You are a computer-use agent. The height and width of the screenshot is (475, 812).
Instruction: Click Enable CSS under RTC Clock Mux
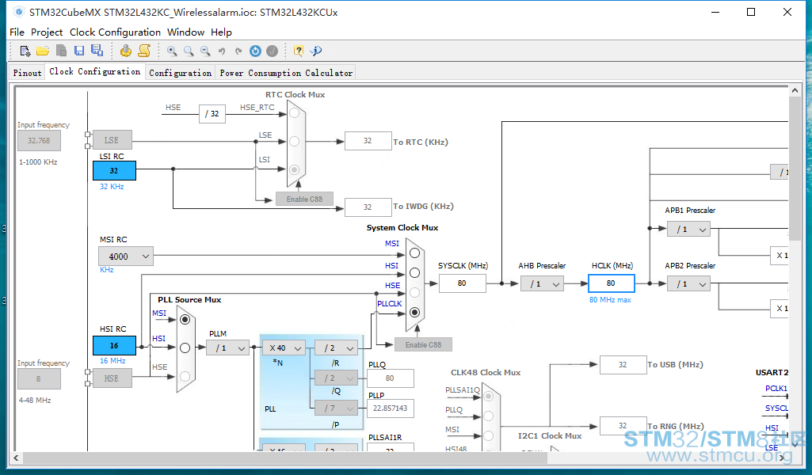(x=304, y=199)
